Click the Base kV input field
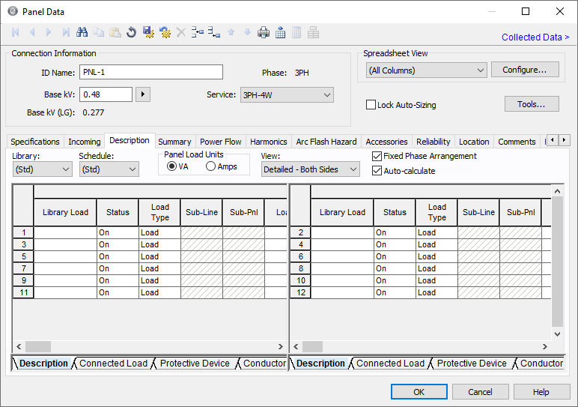The width and height of the screenshot is (578, 407). [x=106, y=94]
